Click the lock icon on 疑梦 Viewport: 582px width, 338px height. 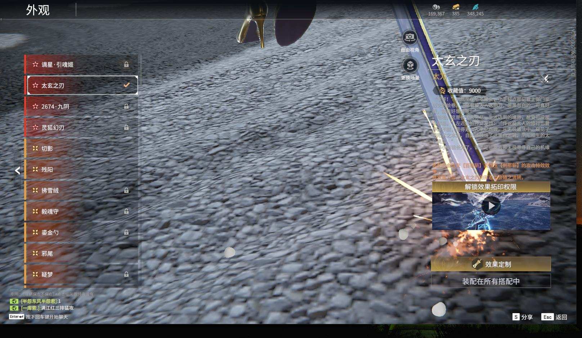(x=126, y=274)
